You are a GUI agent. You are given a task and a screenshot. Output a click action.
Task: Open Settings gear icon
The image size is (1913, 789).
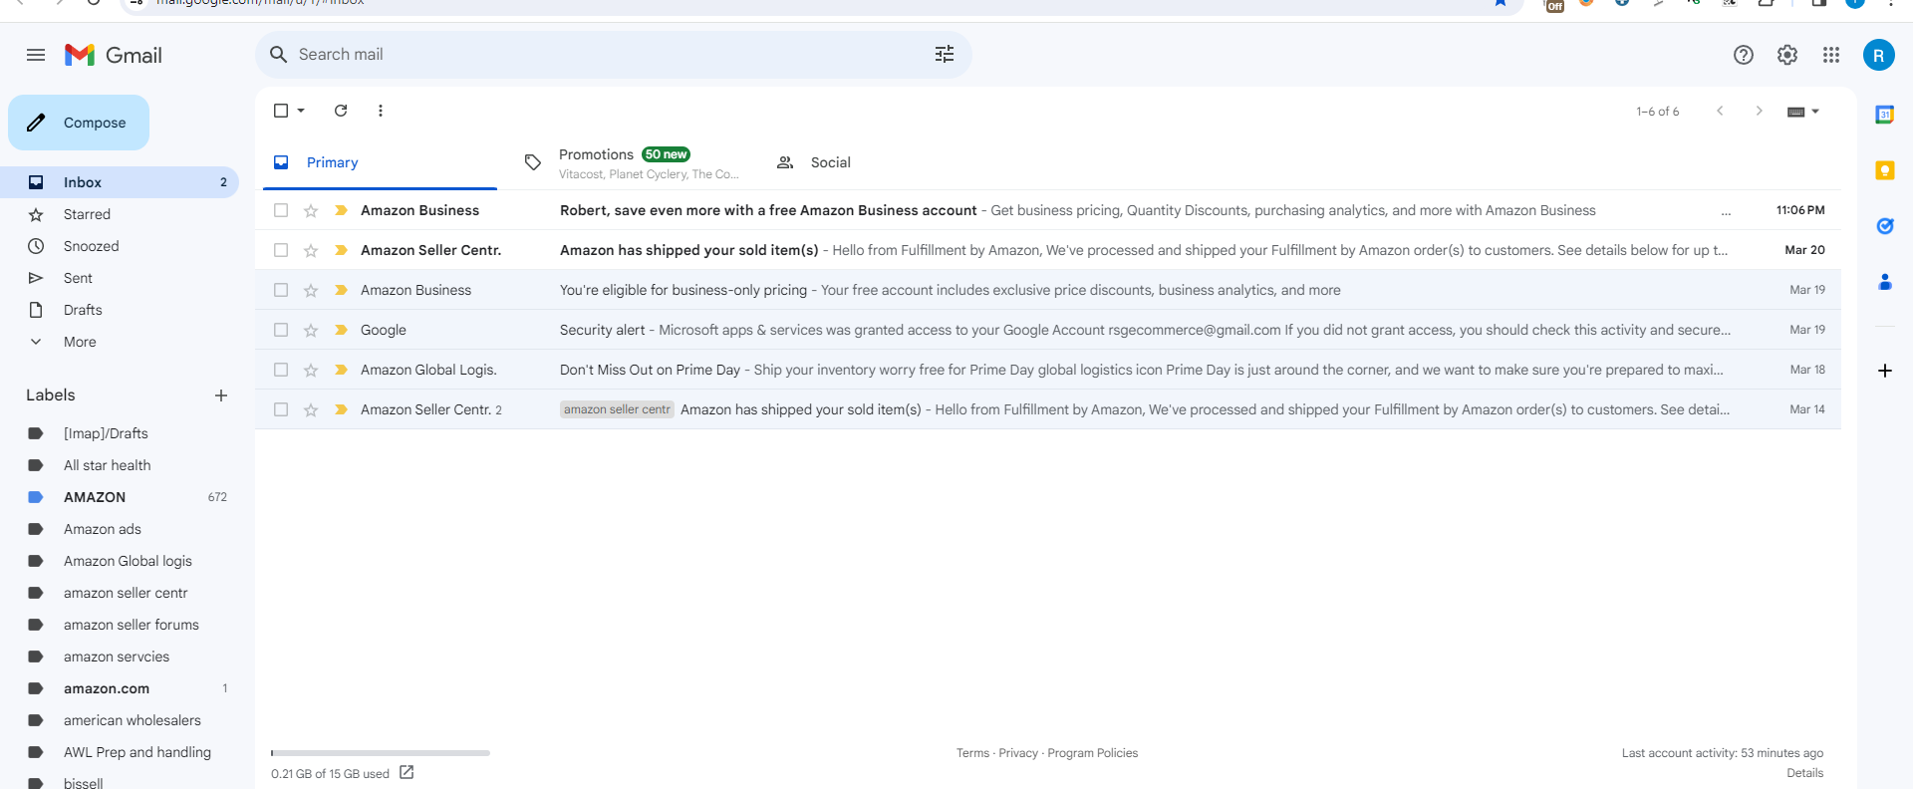point(1787,55)
